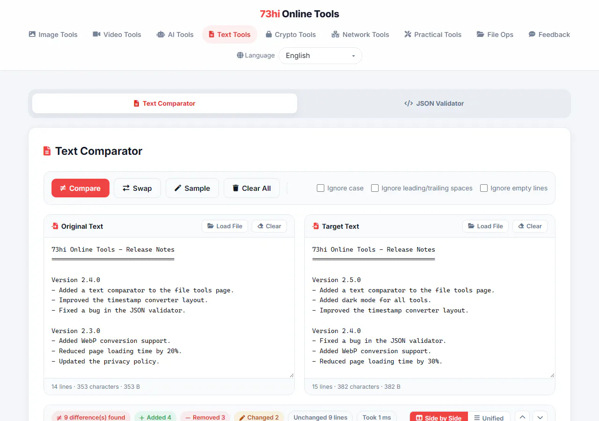This screenshot has height=421, width=599.
Task: Load File into Original Text
Action: point(225,226)
